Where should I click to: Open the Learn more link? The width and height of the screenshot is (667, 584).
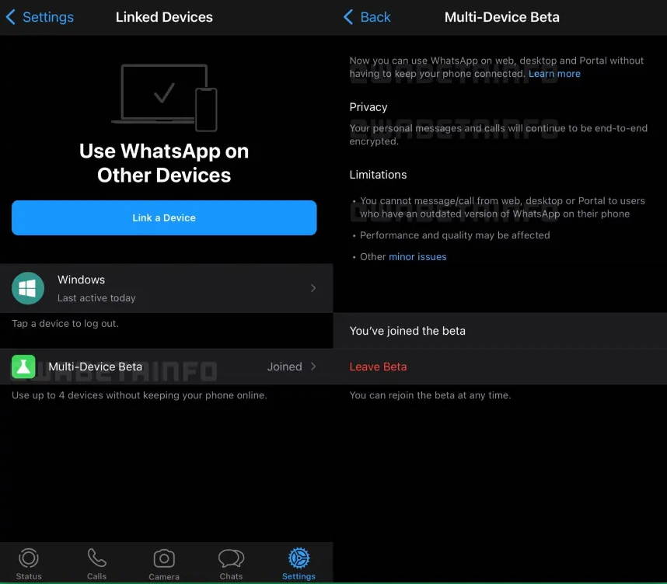(x=554, y=74)
